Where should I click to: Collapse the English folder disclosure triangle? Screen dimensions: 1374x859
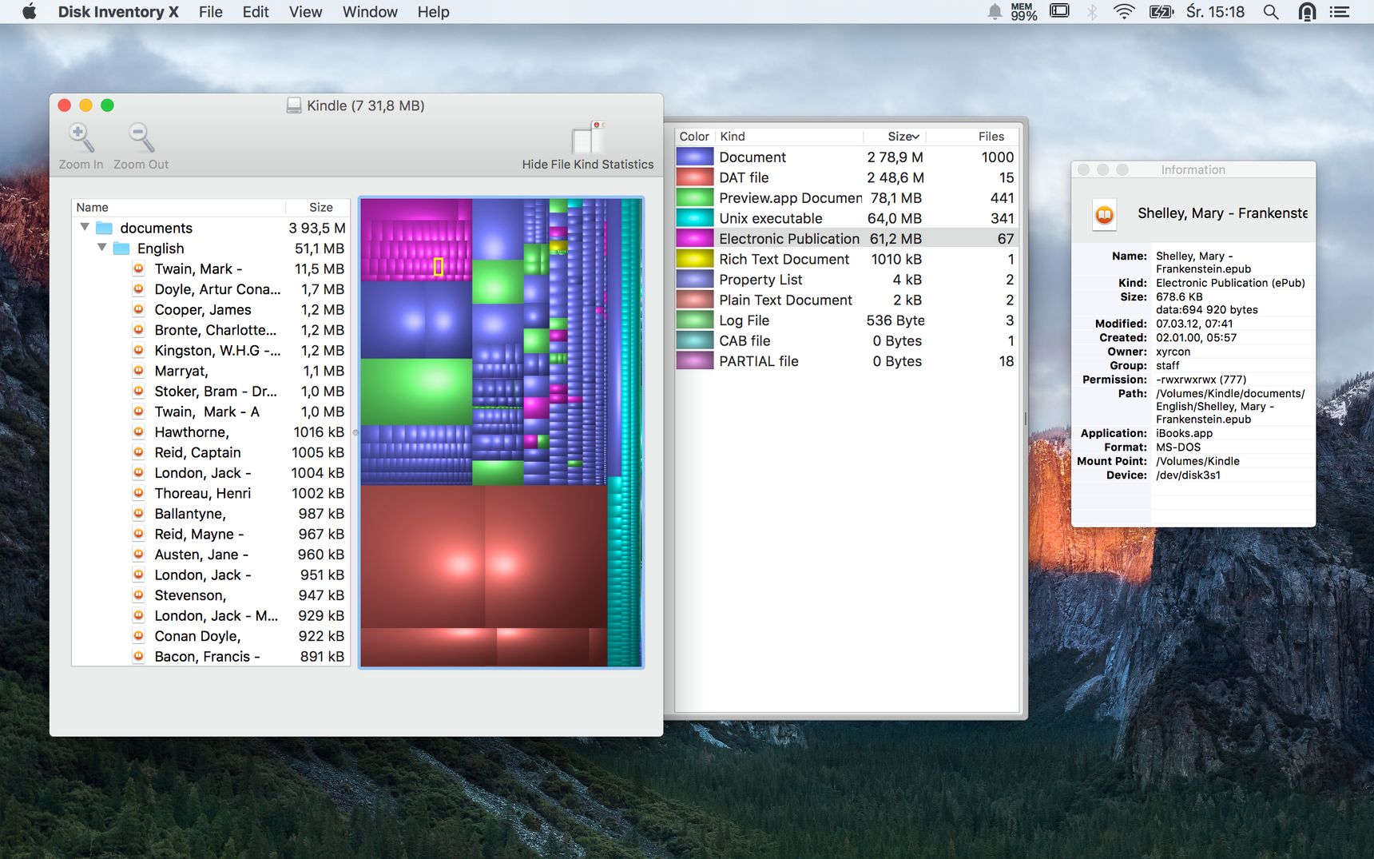(x=102, y=248)
